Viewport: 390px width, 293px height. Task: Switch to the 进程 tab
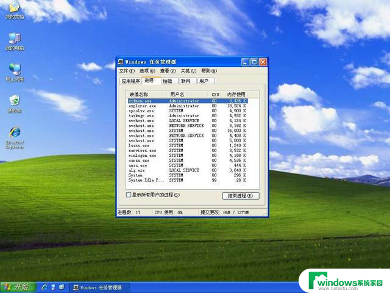point(151,80)
